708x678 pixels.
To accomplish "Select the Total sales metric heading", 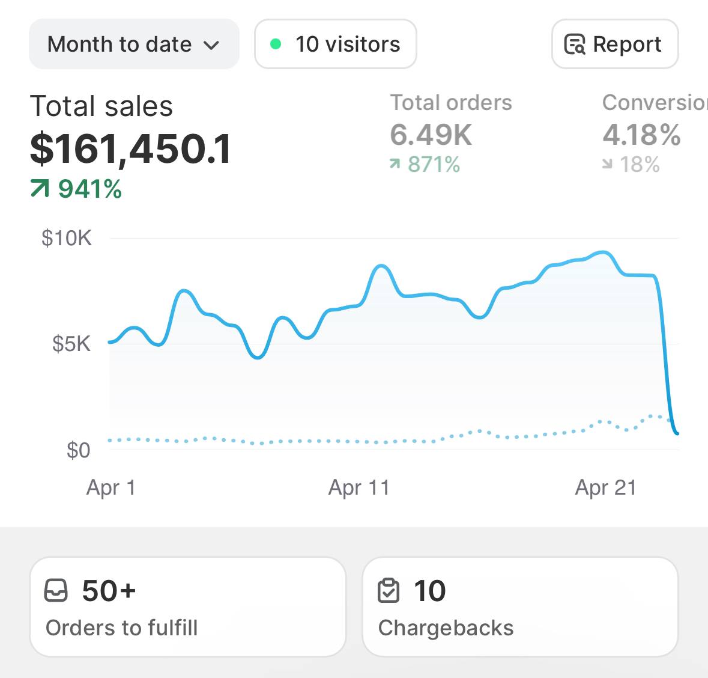I will click(x=101, y=106).
